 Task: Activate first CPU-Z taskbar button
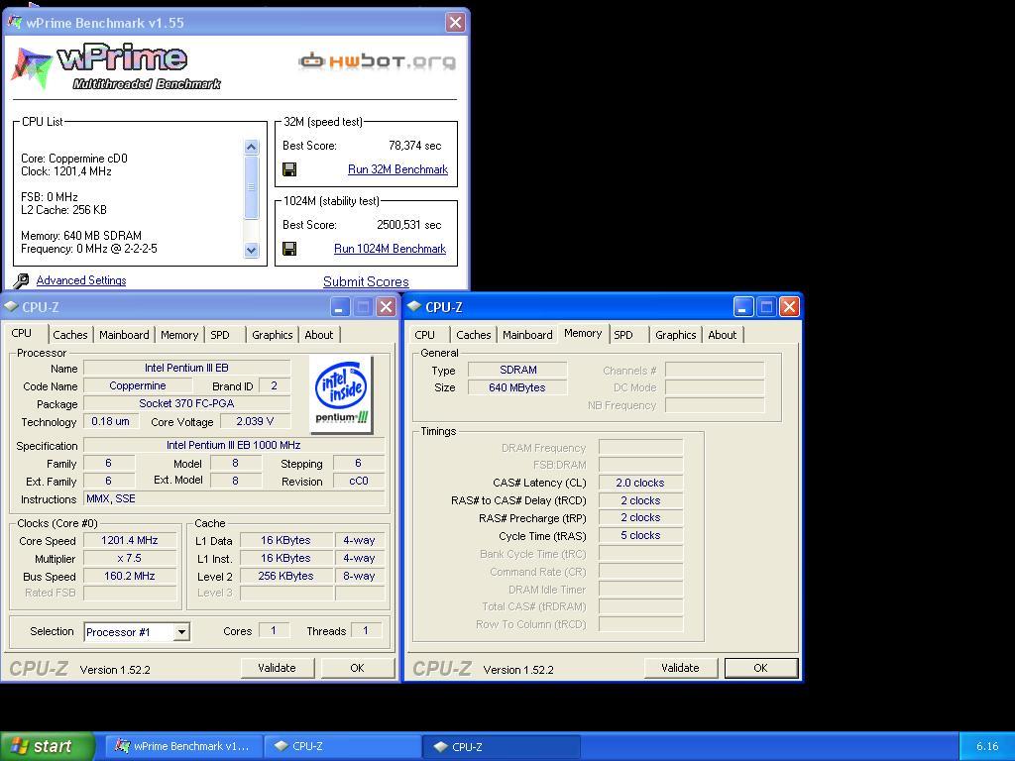tap(342, 746)
